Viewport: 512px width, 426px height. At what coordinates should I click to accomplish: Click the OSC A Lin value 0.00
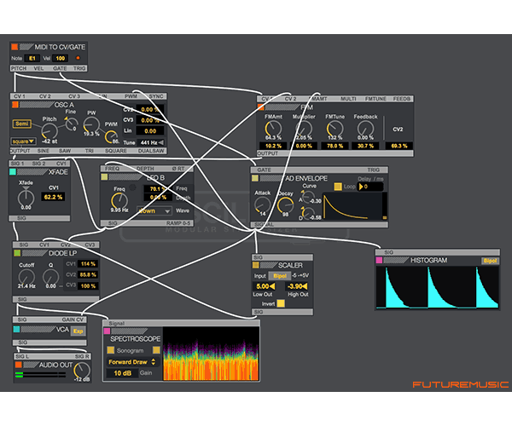pos(150,131)
